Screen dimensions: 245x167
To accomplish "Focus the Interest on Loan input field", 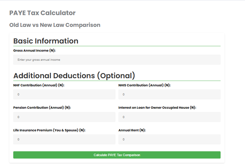I will click(x=169, y=117).
